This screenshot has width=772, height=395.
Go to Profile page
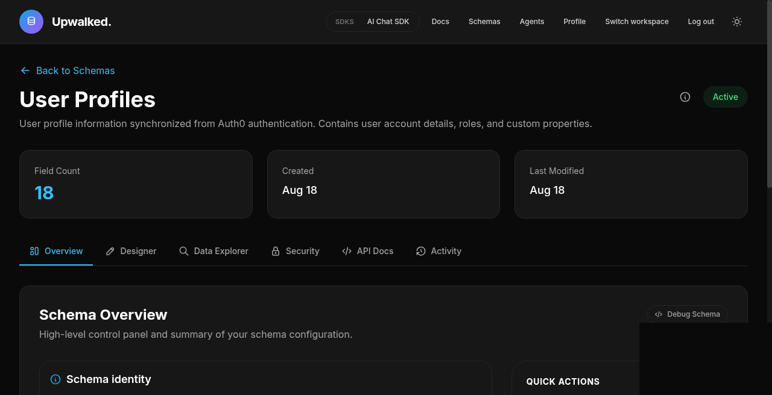pyautogui.click(x=575, y=22)
